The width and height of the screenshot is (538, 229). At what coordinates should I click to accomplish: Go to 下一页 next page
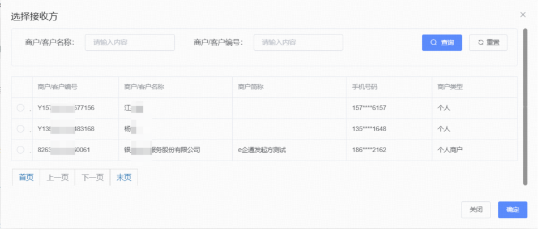tap(92, 177)
